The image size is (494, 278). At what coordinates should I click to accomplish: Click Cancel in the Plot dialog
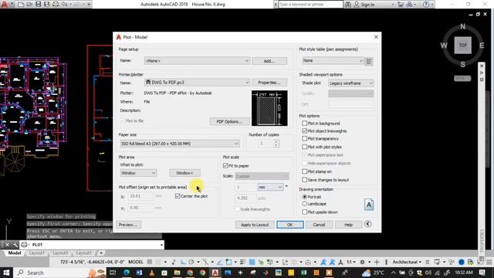click(319, 225)
